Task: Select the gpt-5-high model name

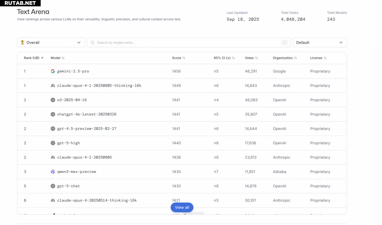Action: click(x=69, y=143)
